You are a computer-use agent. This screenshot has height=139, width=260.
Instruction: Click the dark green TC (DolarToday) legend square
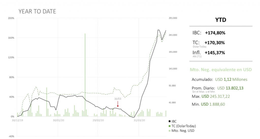[169, 126]
